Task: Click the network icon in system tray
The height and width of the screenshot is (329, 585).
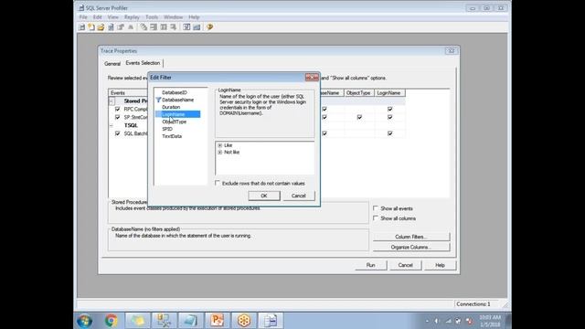Action: (x=448, y=321)
